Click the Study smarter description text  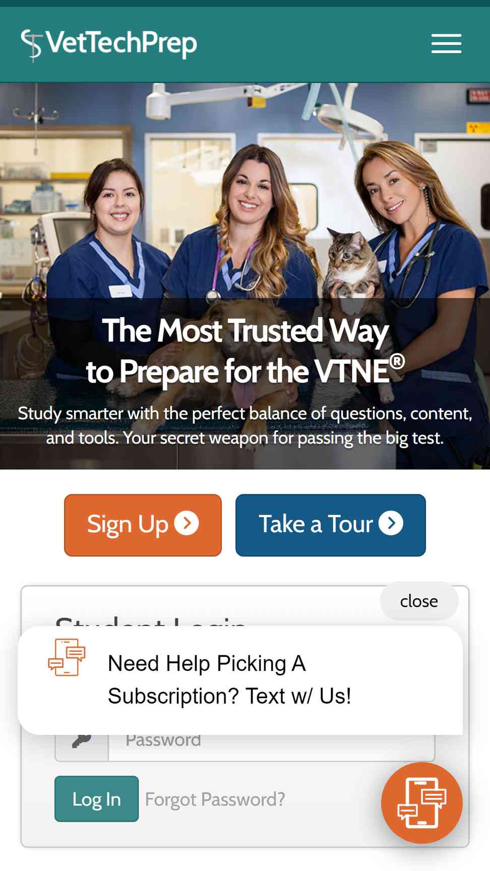[245, 425]
